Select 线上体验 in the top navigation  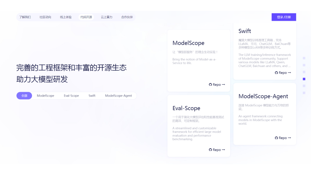[x=66, y=17]
